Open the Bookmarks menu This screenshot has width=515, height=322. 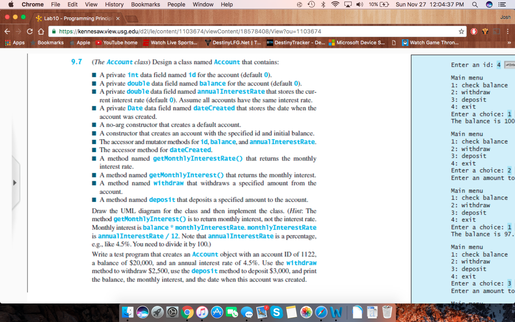tap(145, 4)
